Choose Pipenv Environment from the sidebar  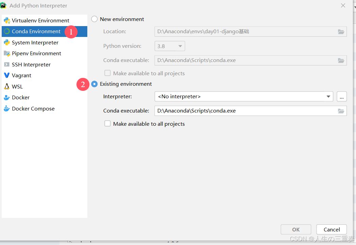coord(44,54)
